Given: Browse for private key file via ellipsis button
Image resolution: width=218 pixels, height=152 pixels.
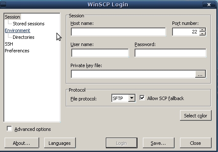Looking at the screenshot, I should pyautogui.click(x=200, y=74).
